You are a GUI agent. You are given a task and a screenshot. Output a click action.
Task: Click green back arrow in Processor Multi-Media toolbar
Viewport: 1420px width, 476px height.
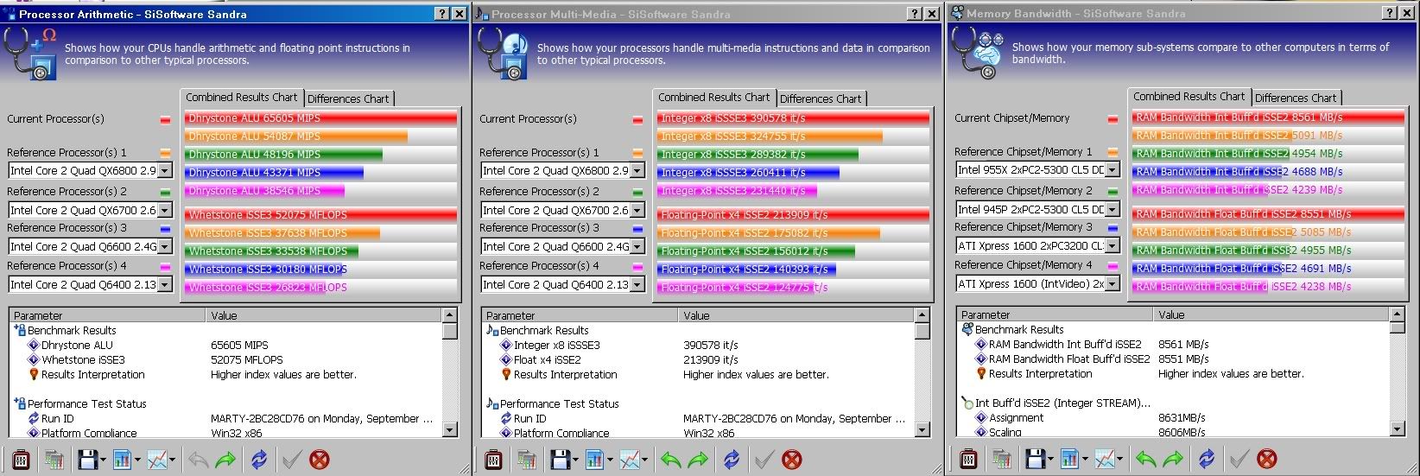pyautogui.click(x=670, y=460)
